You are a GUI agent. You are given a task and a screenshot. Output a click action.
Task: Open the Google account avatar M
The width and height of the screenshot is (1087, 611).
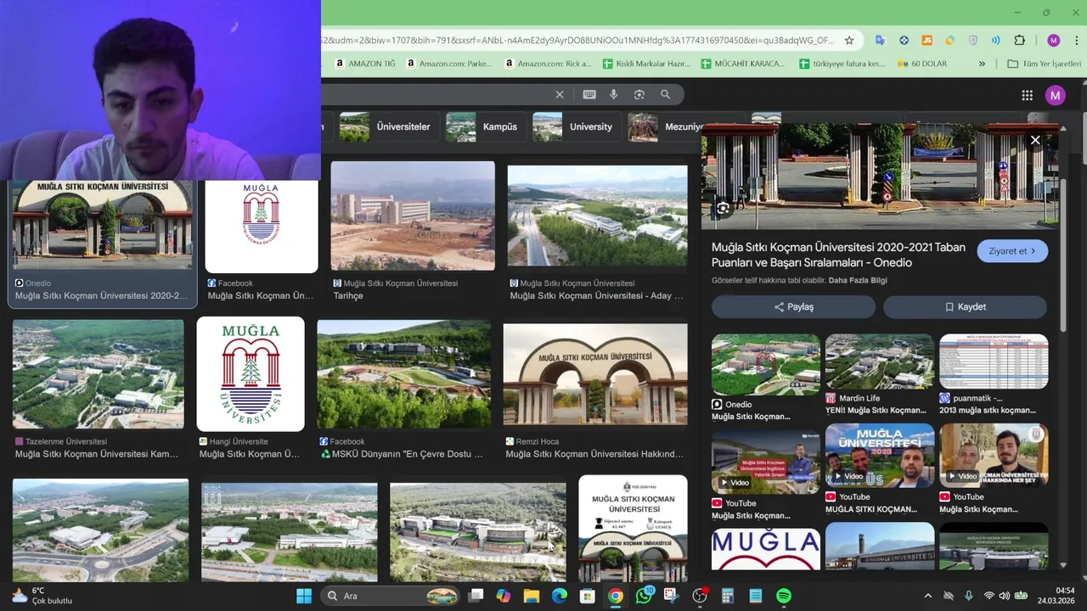1055,95
